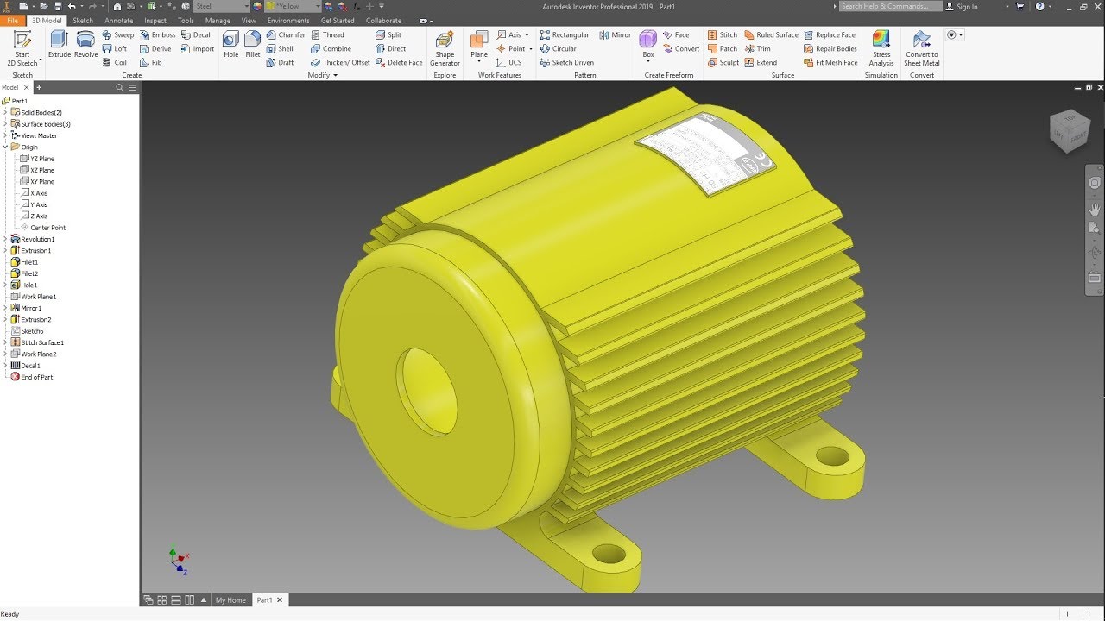Image resolution: width=1105 pixels, height=621 pixels.
Task: Open the Annotate ribbon tab
Action: (x=119, y=21)
